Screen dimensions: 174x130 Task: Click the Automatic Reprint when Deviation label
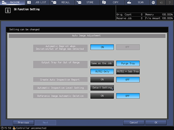coord(60,48)
